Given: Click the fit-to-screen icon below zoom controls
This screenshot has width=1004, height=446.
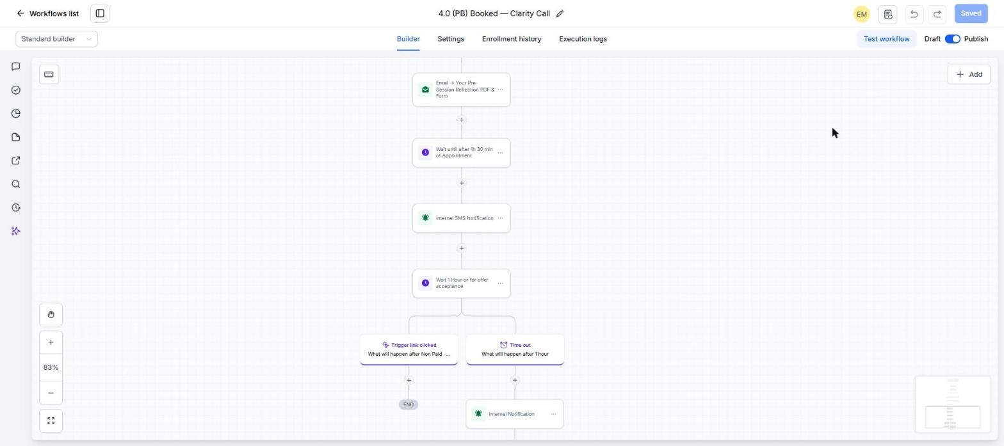Looking at the screenshot, I should point(51,421).
